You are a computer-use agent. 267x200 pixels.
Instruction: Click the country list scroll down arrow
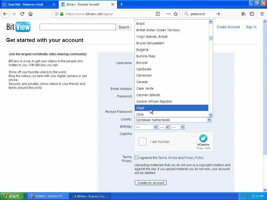pyautogui.click(x=210, y=115)
